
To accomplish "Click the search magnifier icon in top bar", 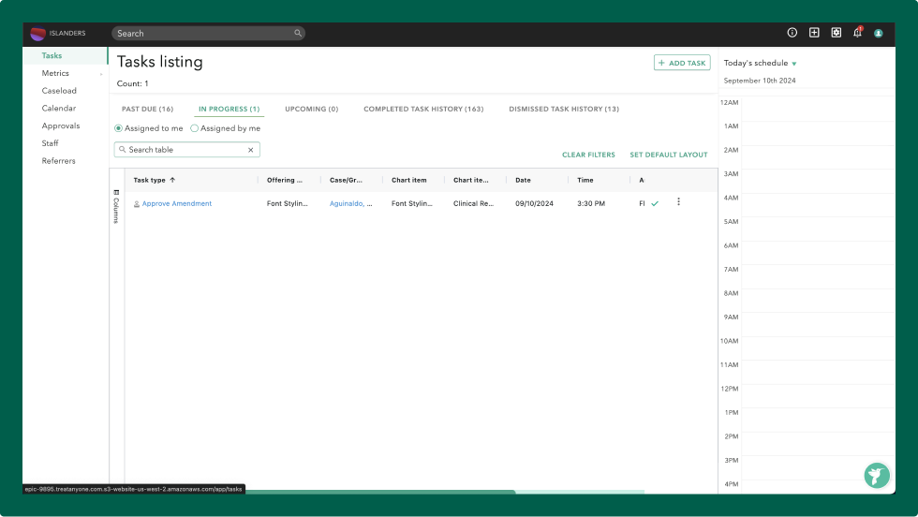I will 298,34.
